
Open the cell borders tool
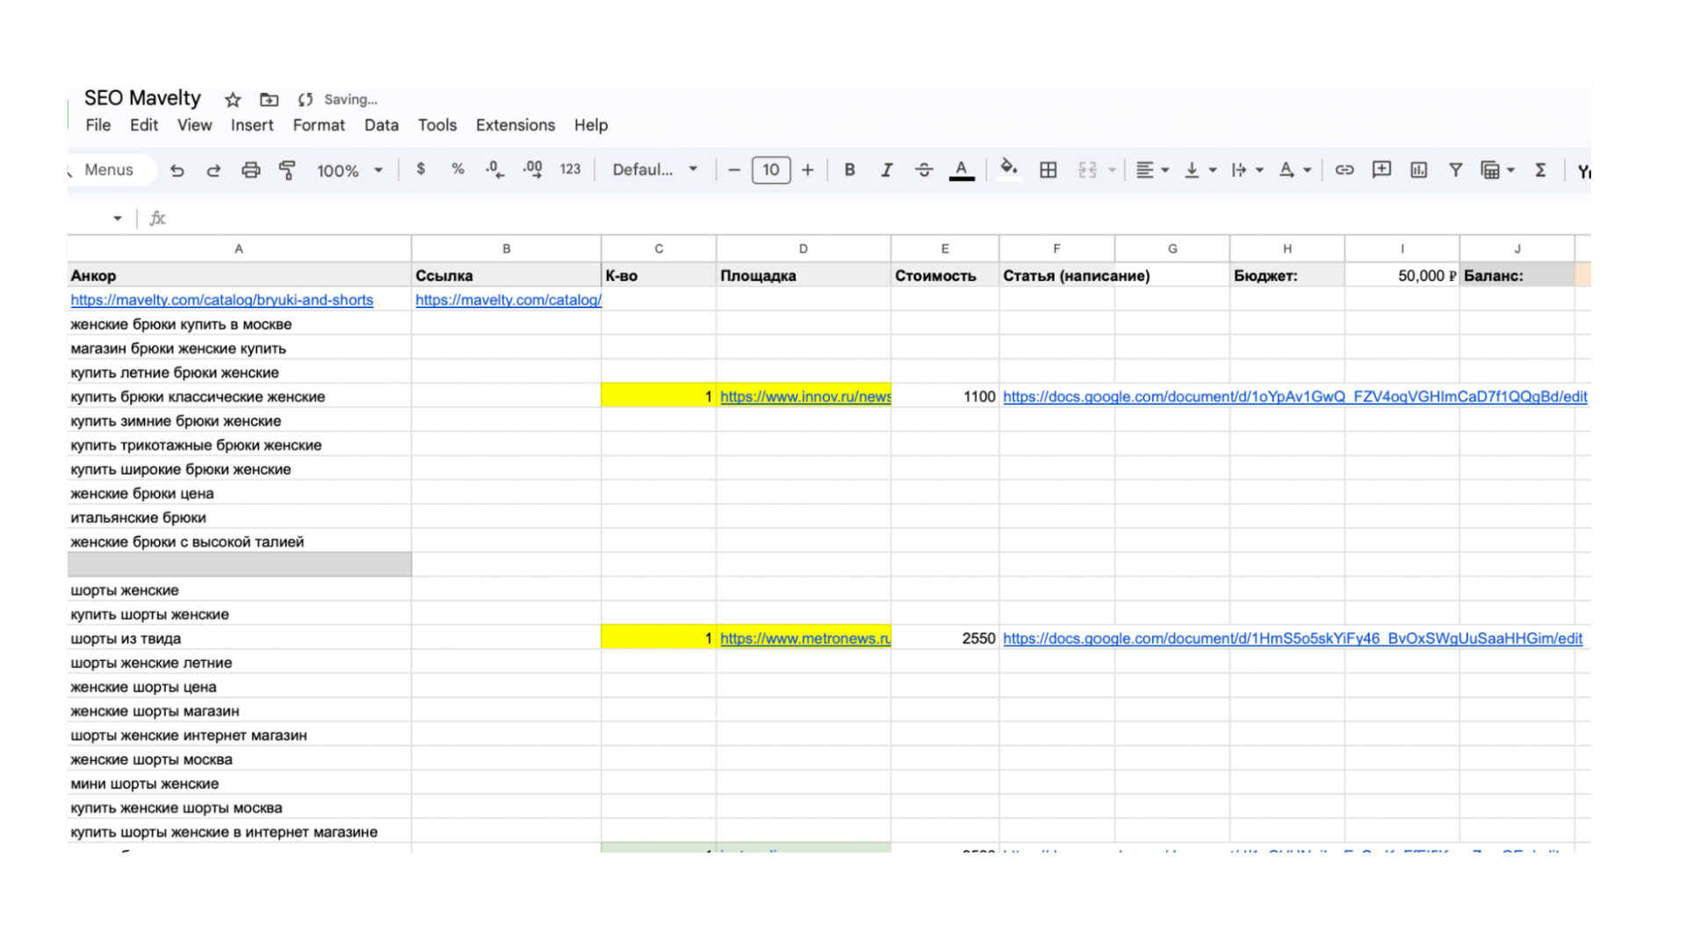[1048, 170]
